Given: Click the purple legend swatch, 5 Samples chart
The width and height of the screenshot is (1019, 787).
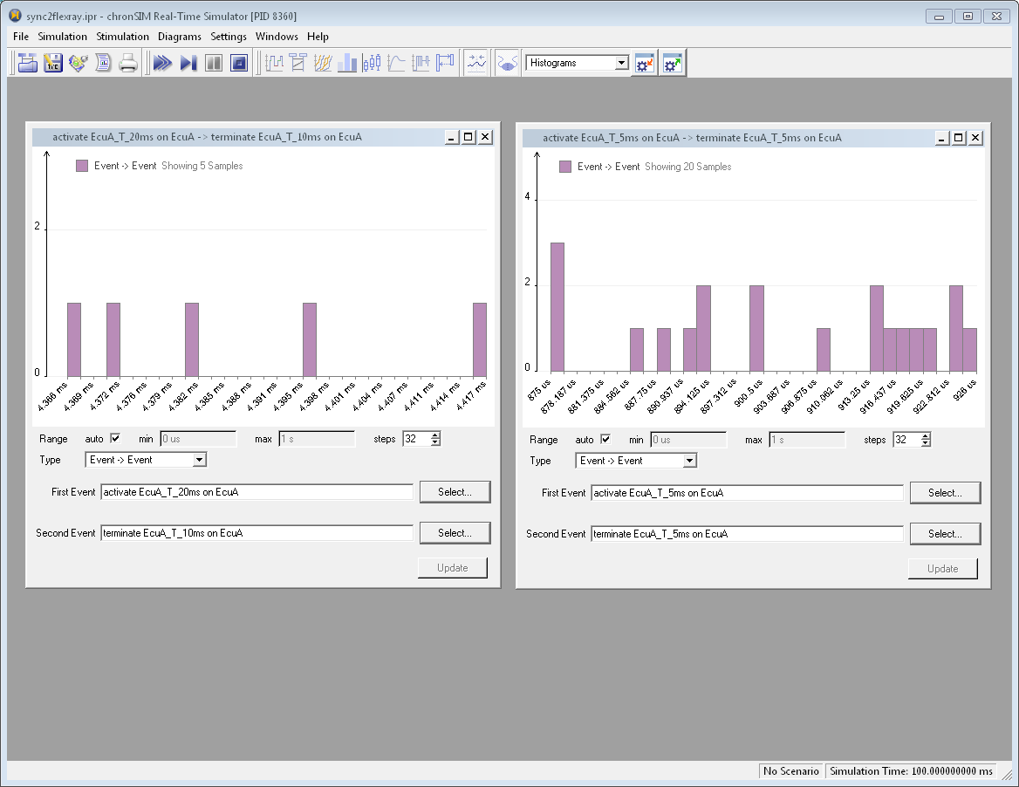Looking at the screenshot, I should 82,166.
